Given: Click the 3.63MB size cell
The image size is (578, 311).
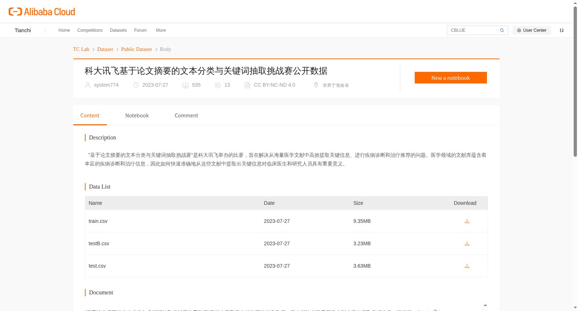Looking at the screenshot, I should [x=362, y=266].
